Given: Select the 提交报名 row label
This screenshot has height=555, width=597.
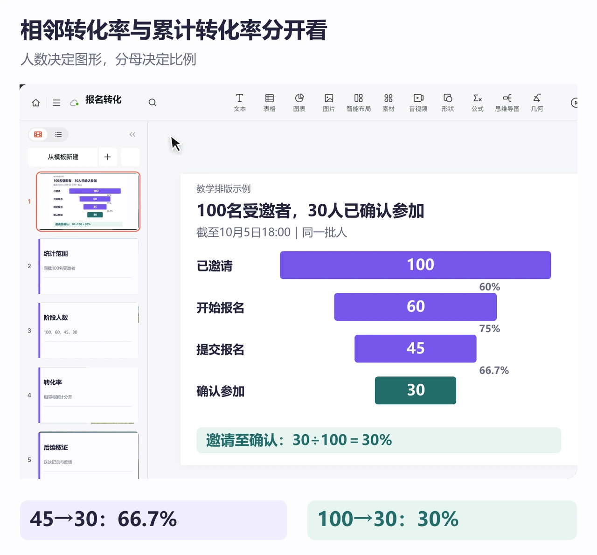Looking at the screenshot, I should tap(221, 349).
